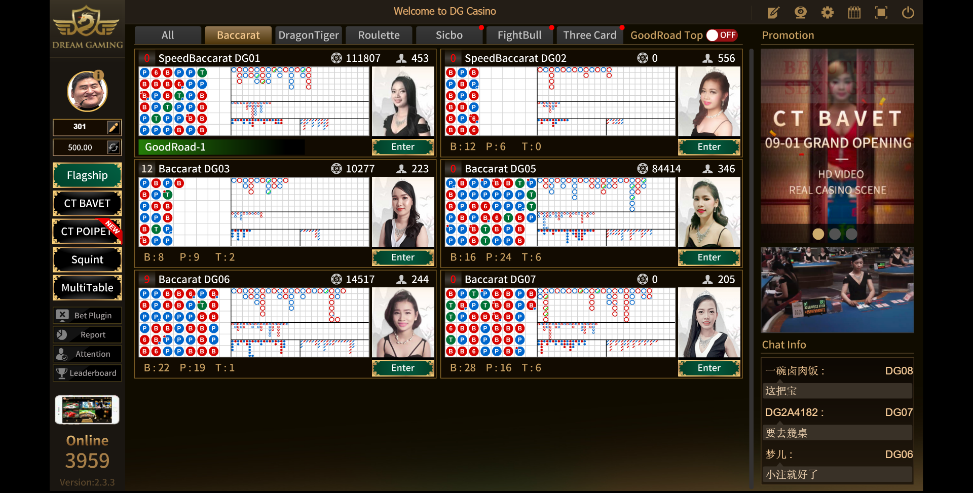Switch to the Three Card tab
This screenshot has width=973, height=493.
pyautogui.click(x=590, y=35)
